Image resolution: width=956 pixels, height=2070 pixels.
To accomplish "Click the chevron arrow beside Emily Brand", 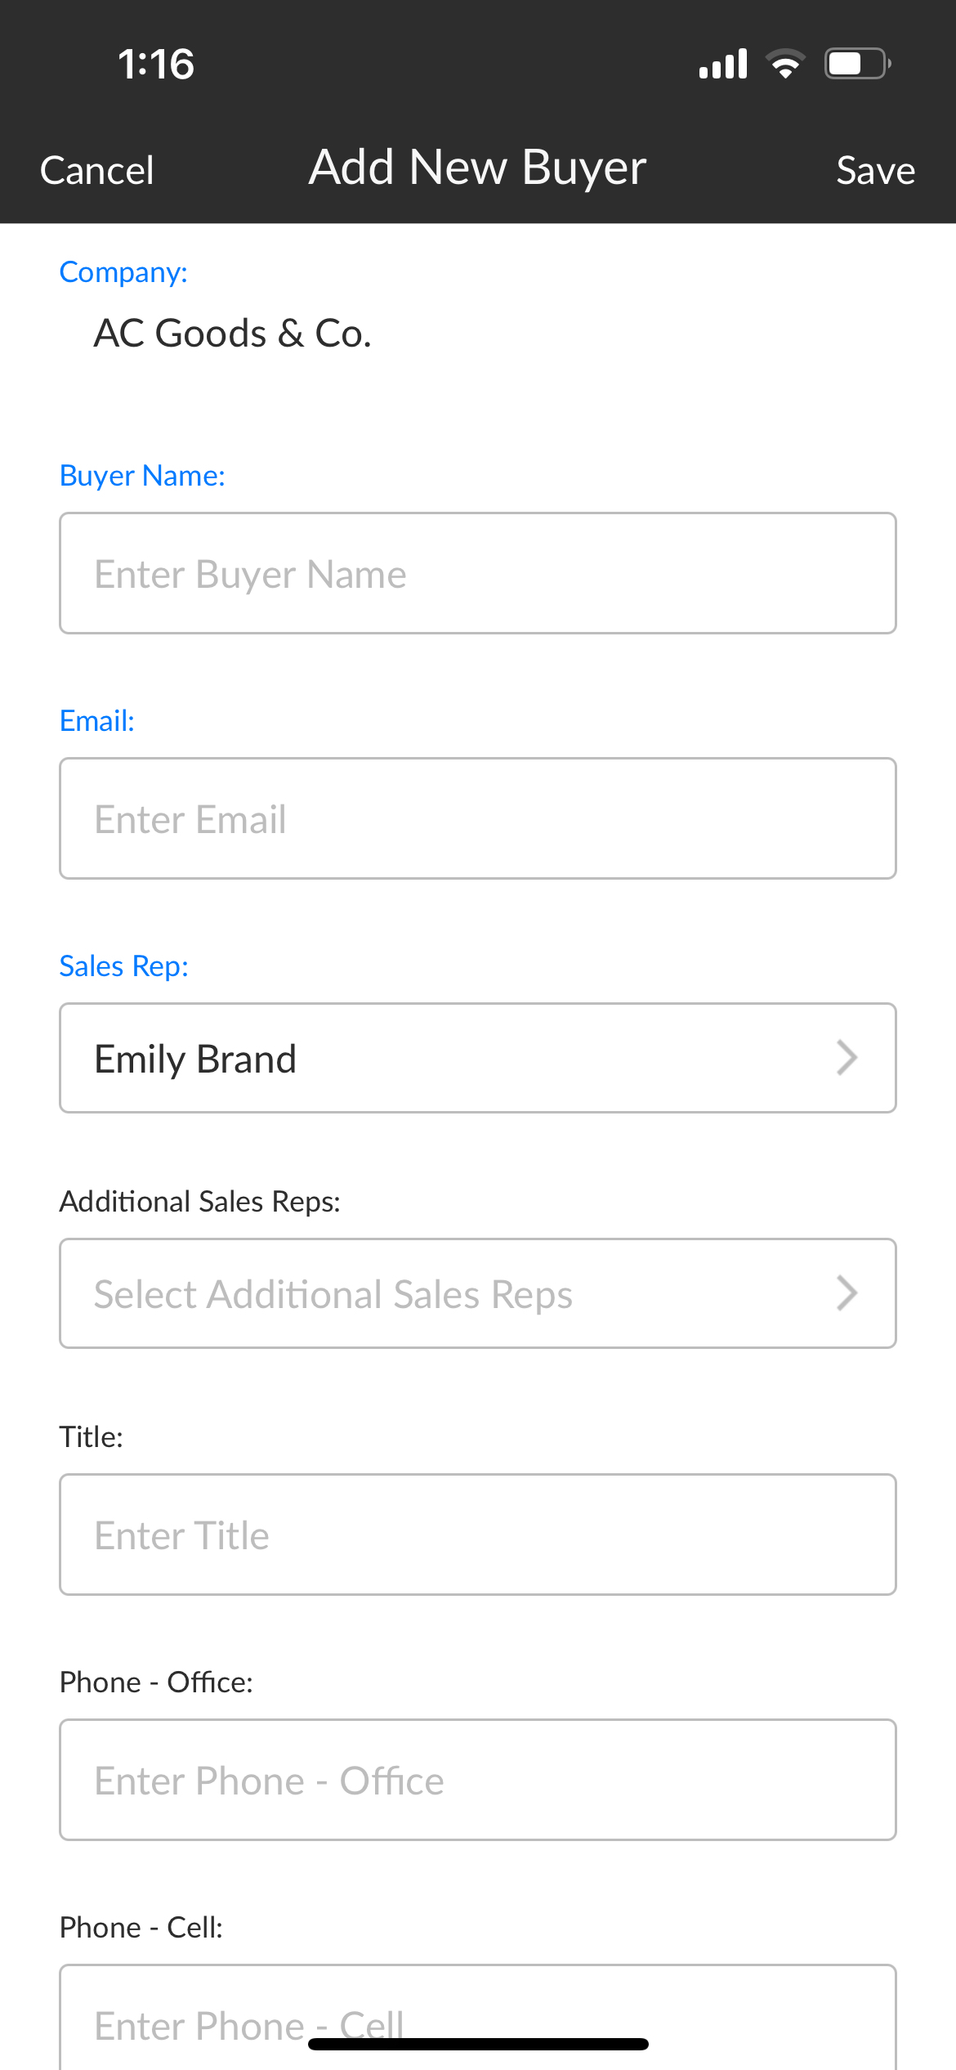I will tap(847, 1058).
